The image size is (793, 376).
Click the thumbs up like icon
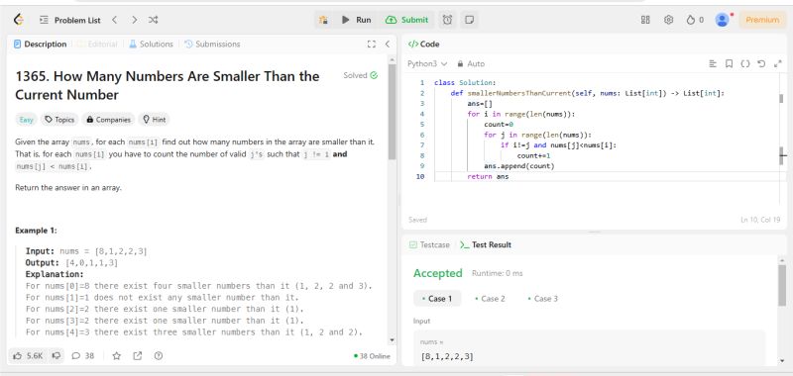[x=28, y=356]
